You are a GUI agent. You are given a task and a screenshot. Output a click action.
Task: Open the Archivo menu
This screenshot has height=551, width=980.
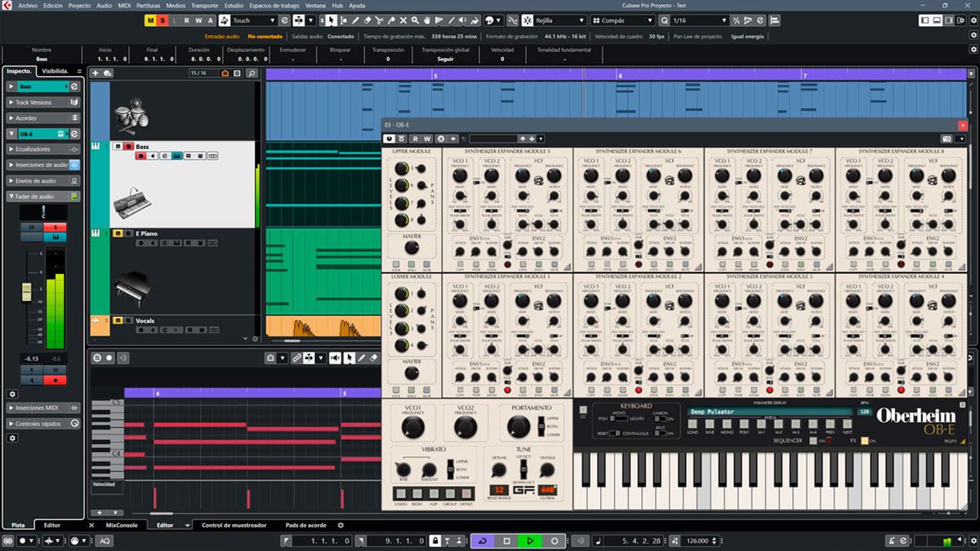28,5
